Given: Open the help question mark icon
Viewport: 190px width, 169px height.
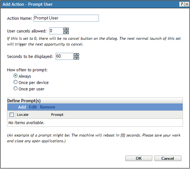Looking at the screenshot, I should (x=181, y=4).
